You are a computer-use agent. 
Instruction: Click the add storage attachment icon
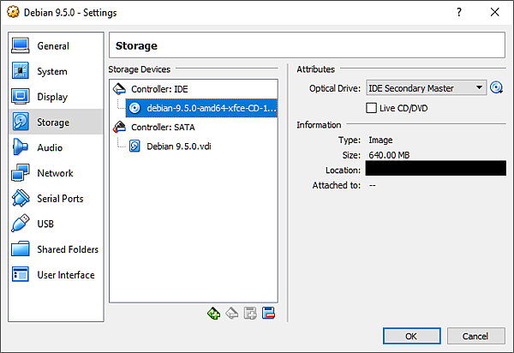pyautogui.click(x=250, y=314)
